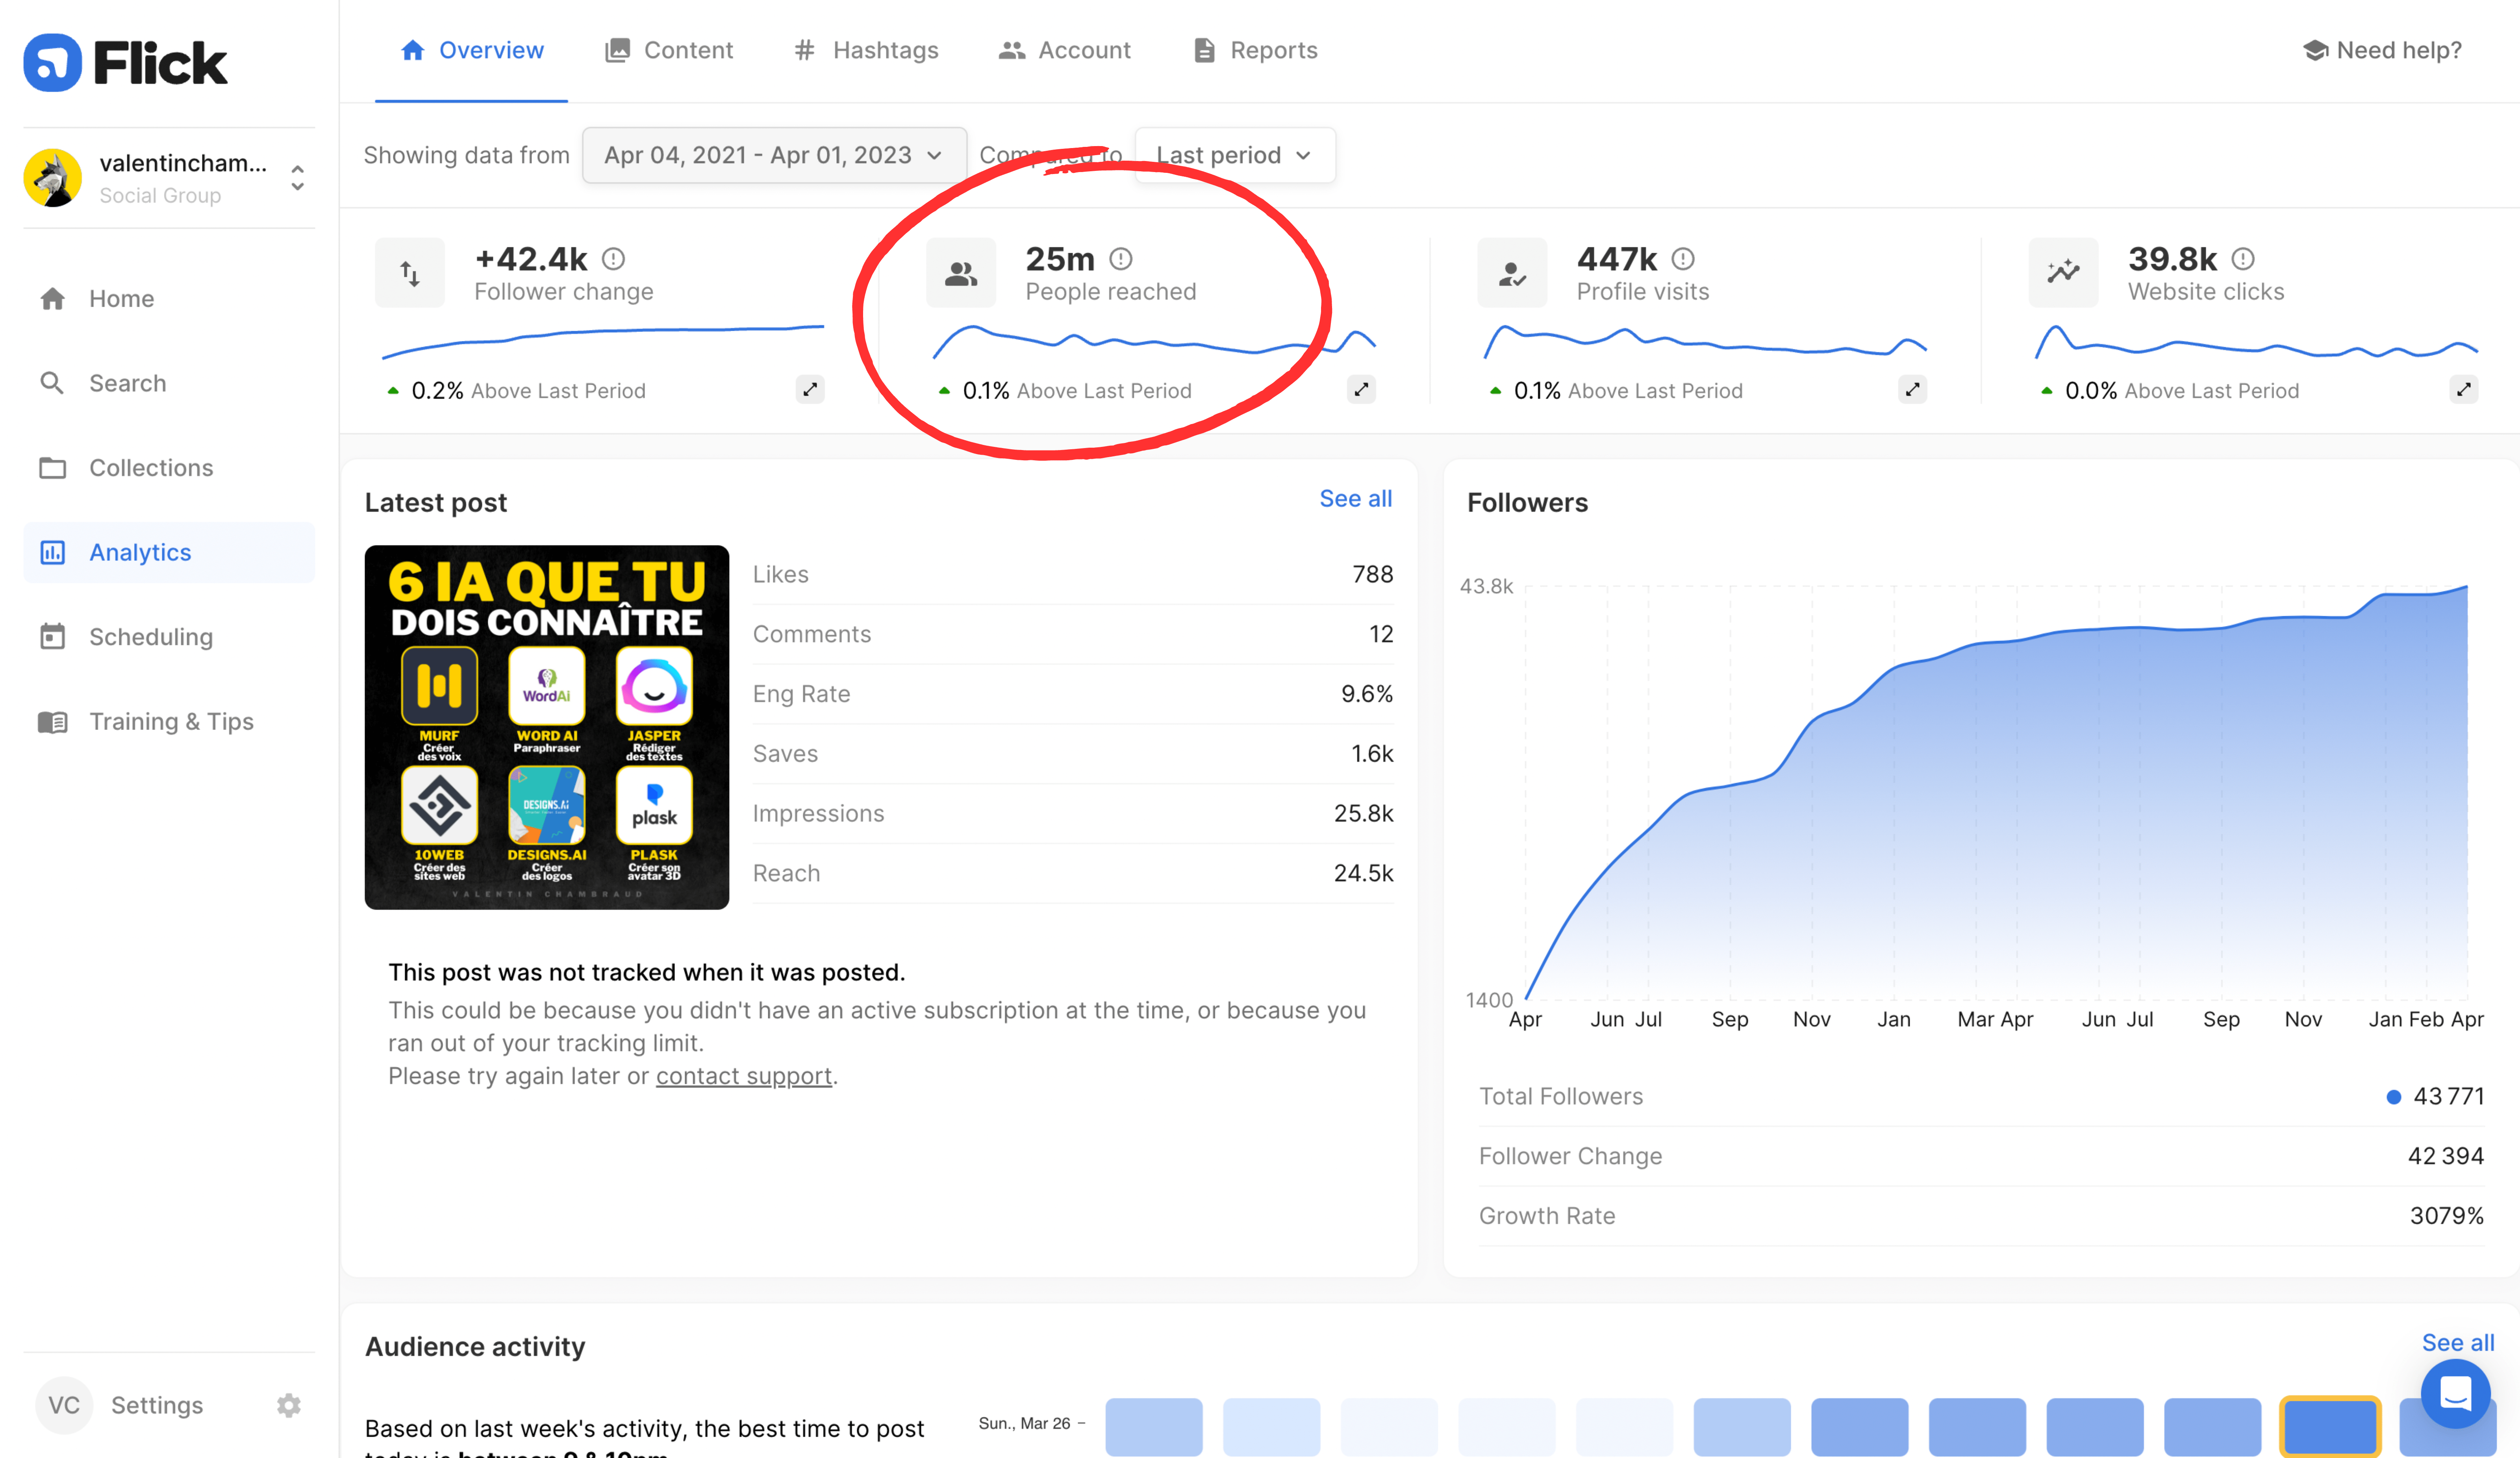2520x1458 pixels.
Task: Click Need help? button
Action: [2382, 50]
